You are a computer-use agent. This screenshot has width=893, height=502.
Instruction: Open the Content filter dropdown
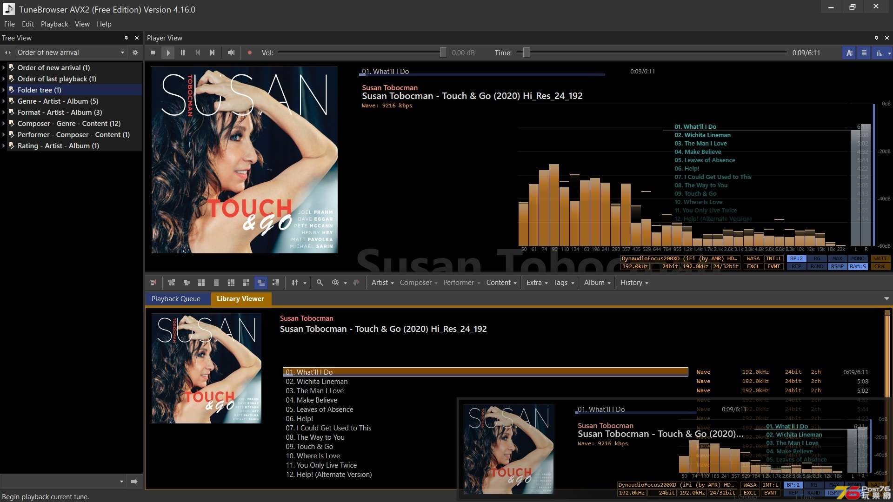501,283
